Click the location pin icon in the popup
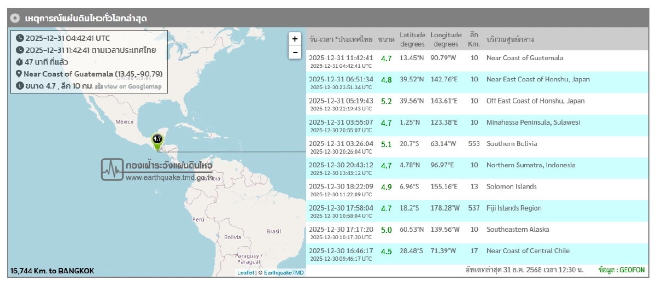Screen dimensions: 656x292 [x=19, y=74]
